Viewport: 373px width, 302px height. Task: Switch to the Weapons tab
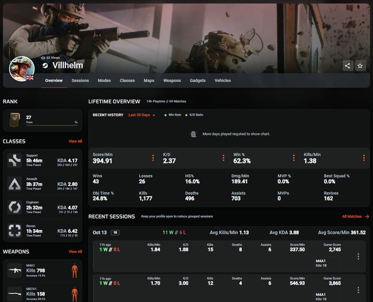172,81
